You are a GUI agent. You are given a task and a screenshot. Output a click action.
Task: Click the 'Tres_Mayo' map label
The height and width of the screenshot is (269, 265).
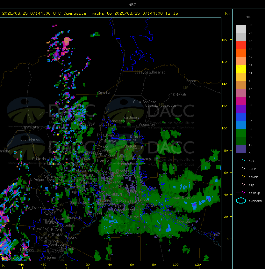point(105,135)
